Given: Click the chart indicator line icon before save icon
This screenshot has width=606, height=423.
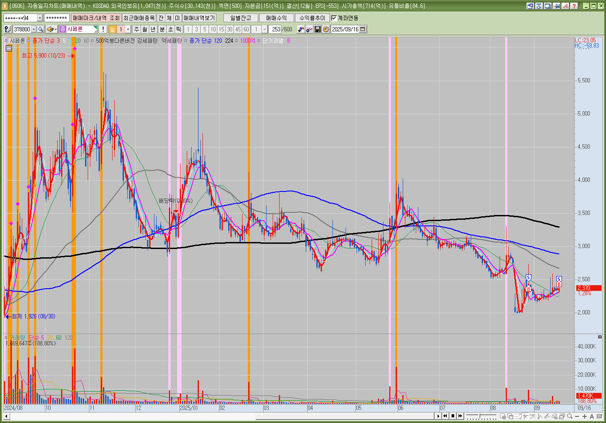Looking at the screenshot, I should (309, 29).
